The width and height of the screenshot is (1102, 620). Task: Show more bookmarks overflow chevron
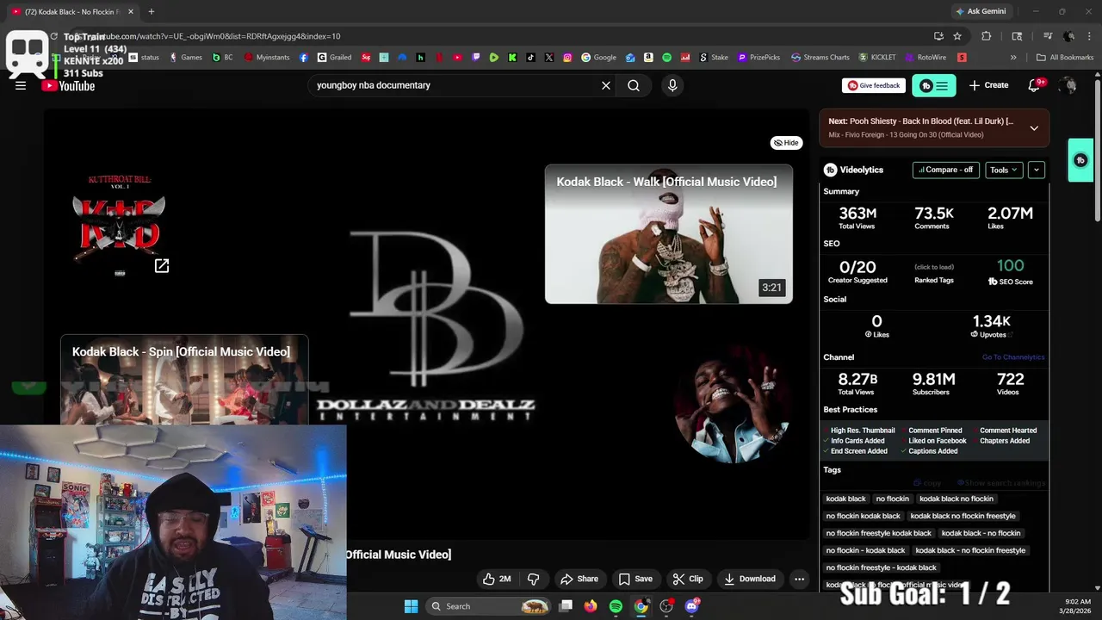point(1013,58)
